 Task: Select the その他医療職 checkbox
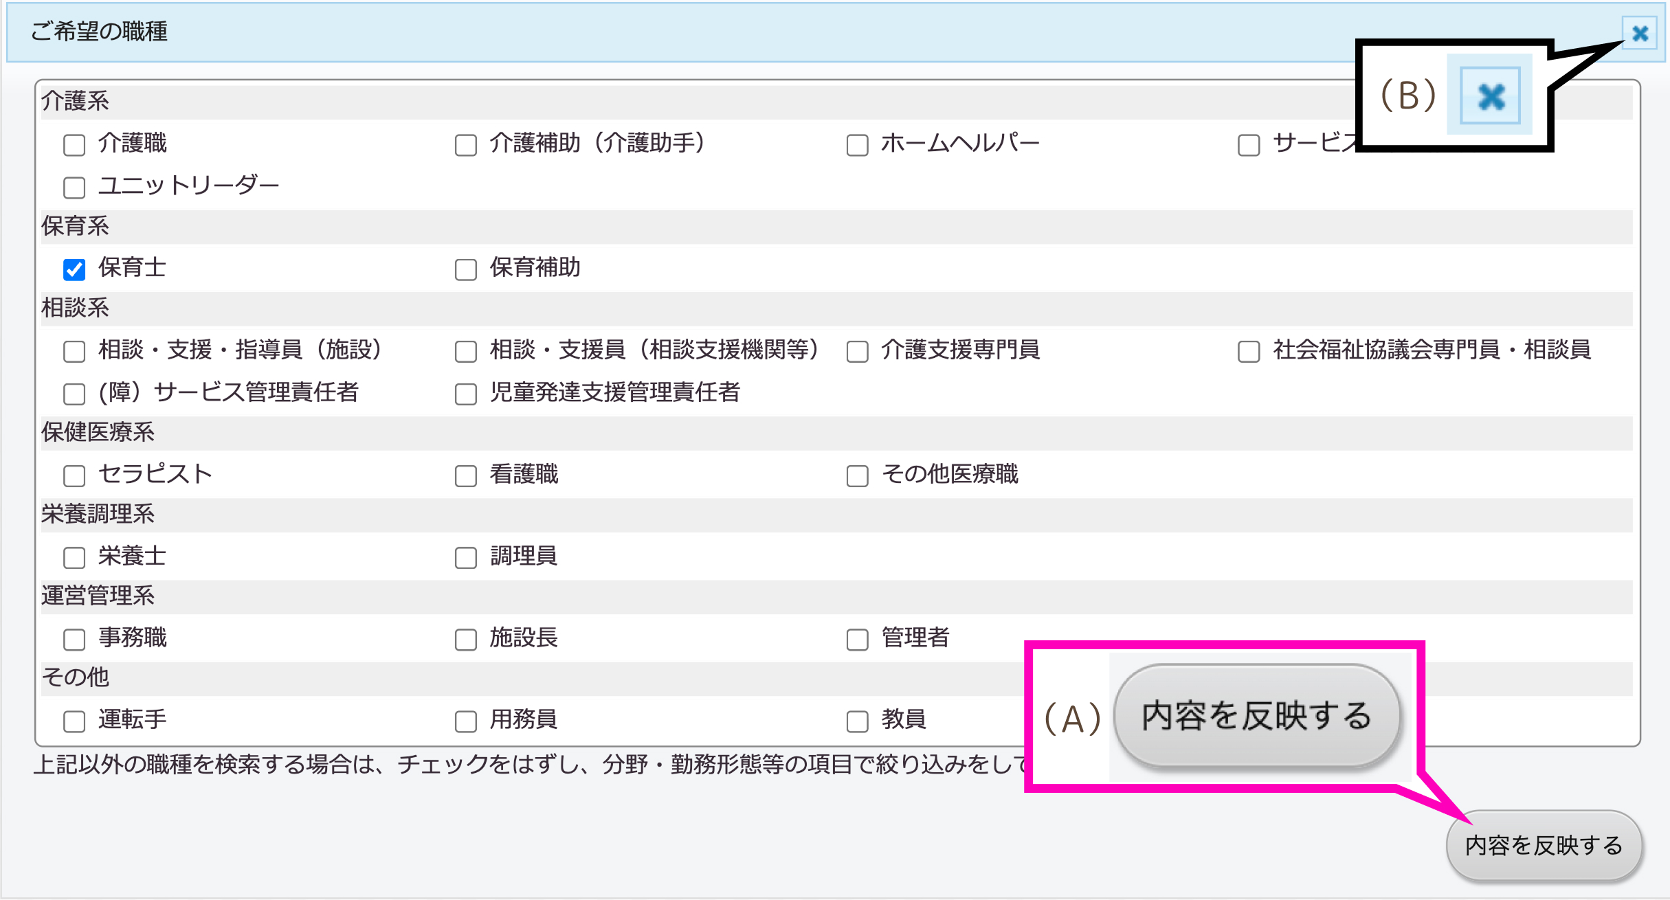857,475
